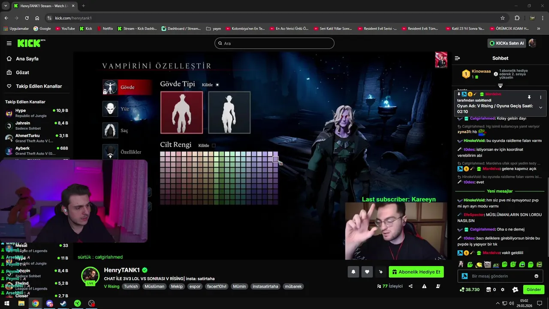The image size is (549, 309).
Task: Collapse the Sohbet chat panel icon
Action: [x=457, y=58]
